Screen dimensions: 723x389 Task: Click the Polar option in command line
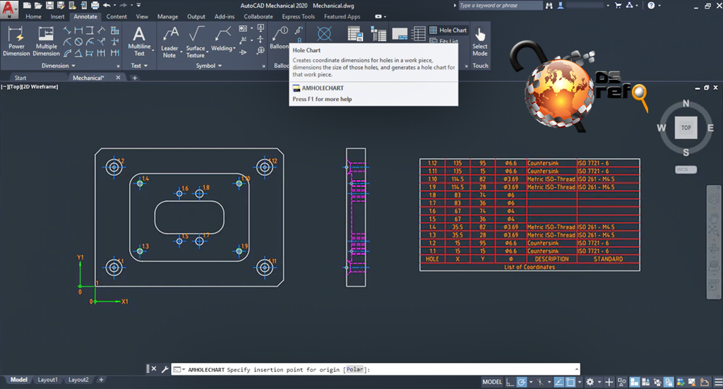[354, 369]
